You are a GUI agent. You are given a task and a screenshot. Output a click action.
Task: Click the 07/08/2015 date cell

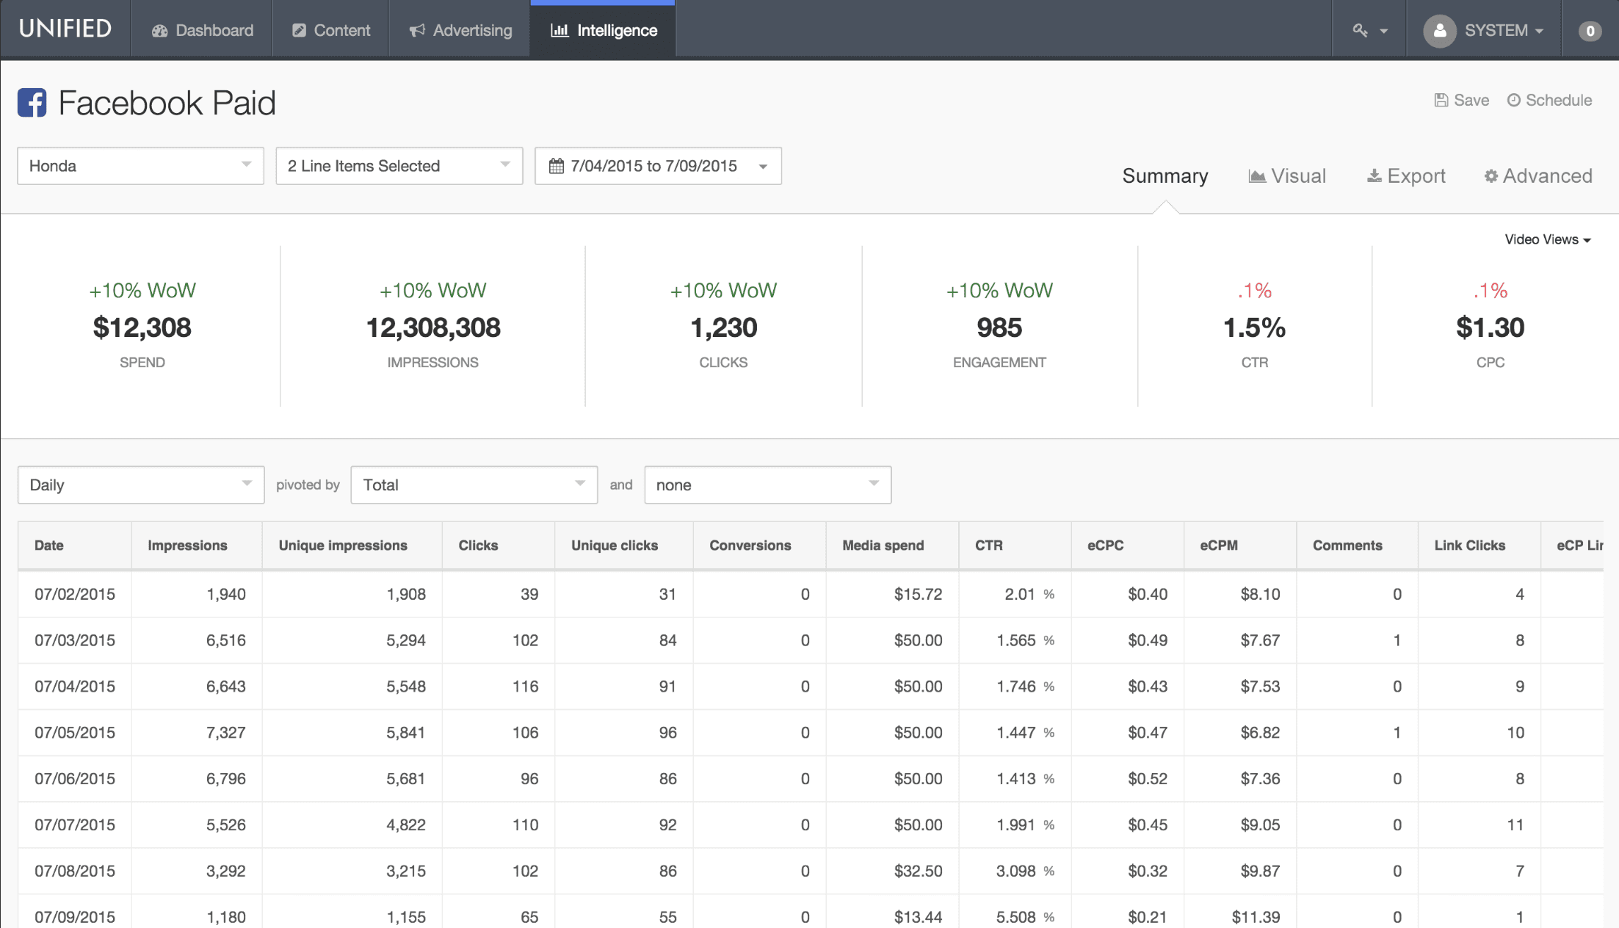[x=75, y=871]
